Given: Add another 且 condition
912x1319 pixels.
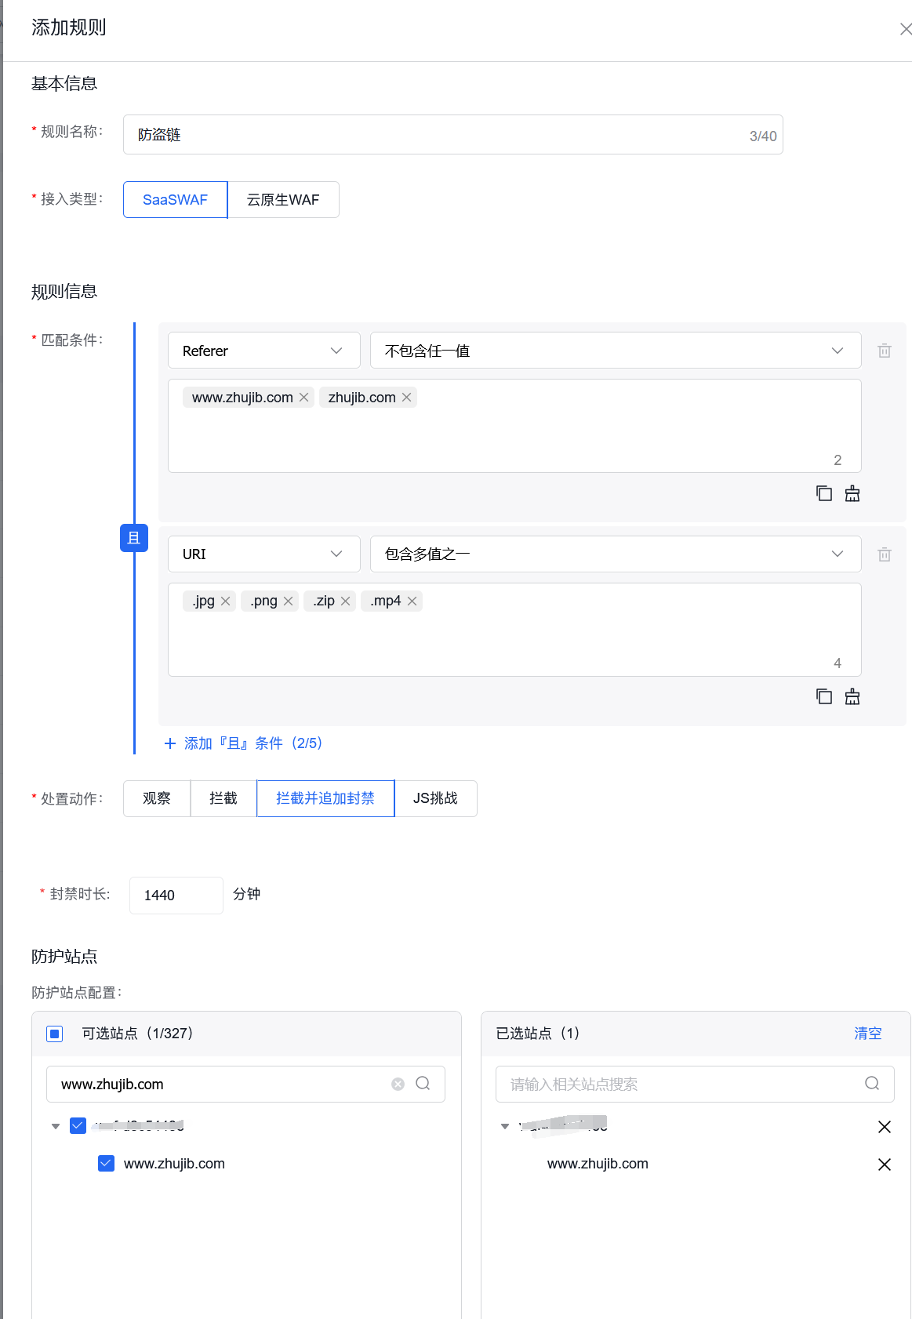Looking at the screenshot, I should tap(243, 743).
